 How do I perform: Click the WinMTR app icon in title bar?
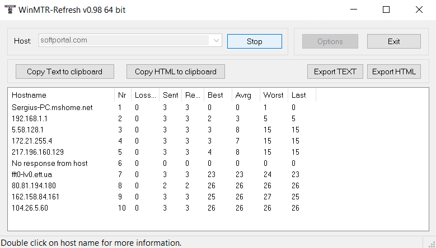tap(9, 10)
